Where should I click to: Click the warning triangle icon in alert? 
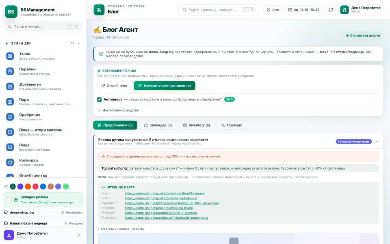[104, 157]
